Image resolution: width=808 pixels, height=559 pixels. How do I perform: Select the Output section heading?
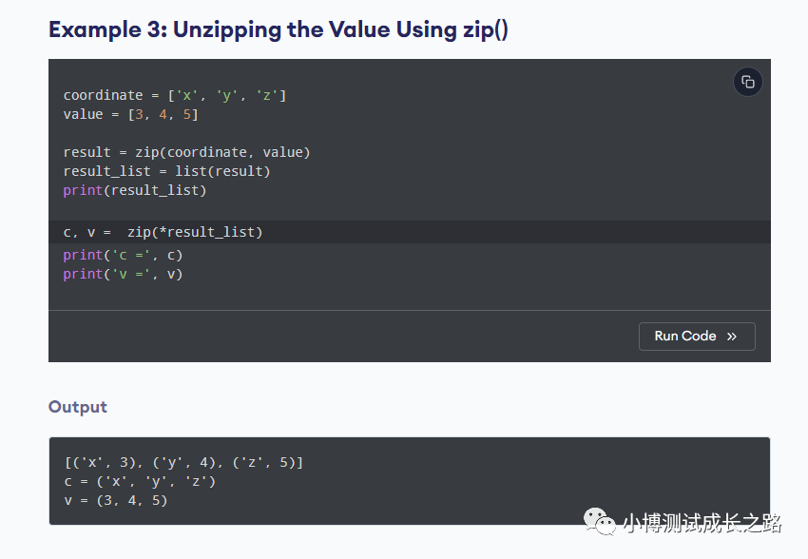coord(78,407)
